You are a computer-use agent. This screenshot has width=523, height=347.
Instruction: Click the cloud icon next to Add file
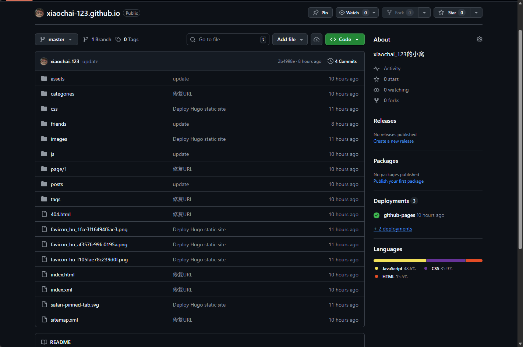pyautogui.click(x=317, y=39)
